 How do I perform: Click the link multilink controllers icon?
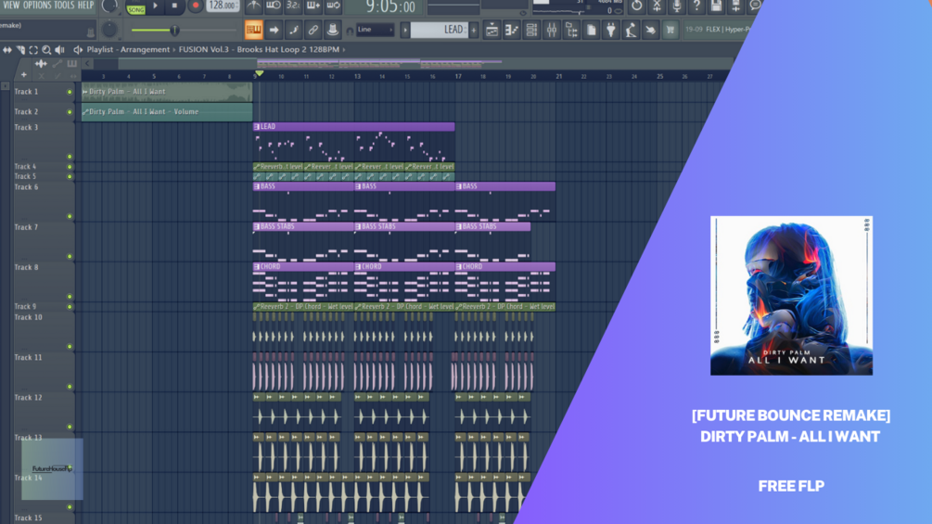click(x=313, y=30)
